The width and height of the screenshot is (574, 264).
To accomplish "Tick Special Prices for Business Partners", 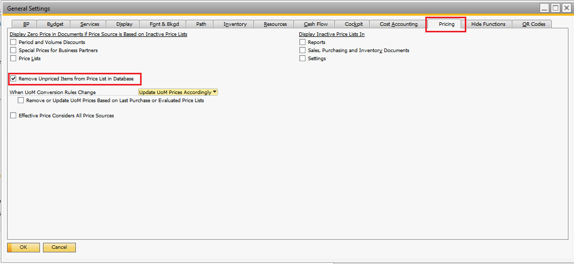I will [14, 51].
